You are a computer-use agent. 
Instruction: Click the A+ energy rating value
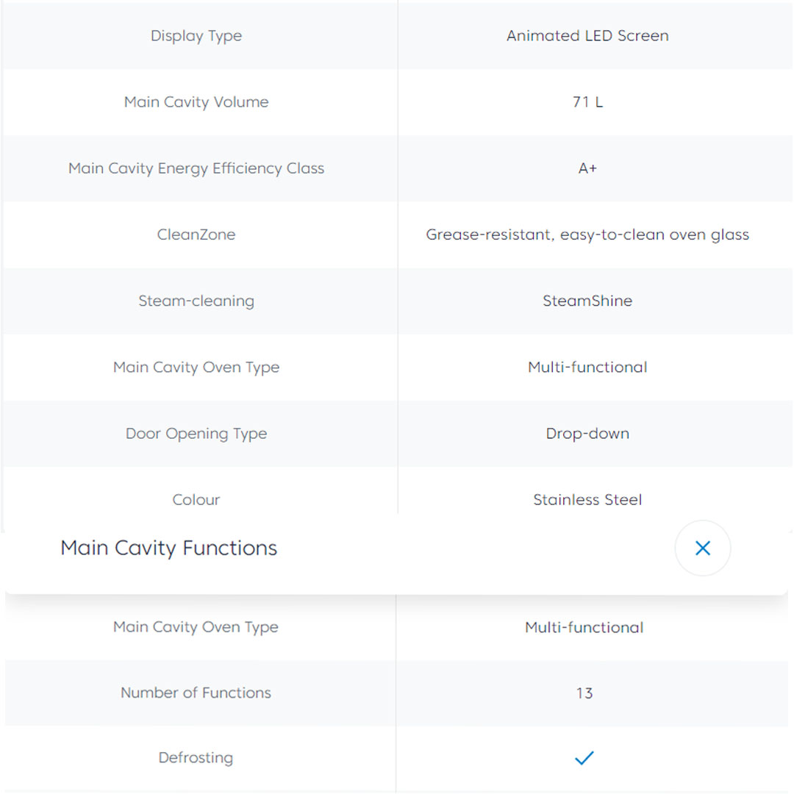(587, 168)
